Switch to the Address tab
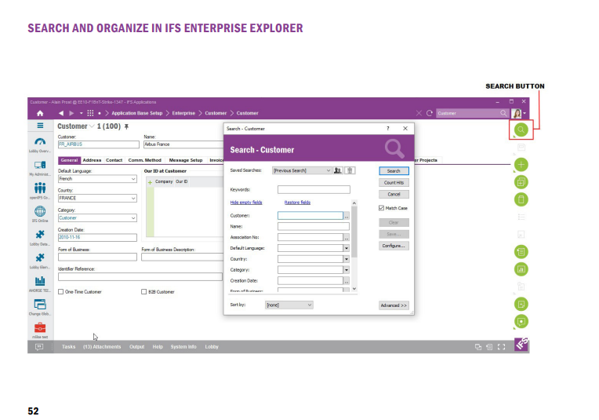 pyautogui.click(x=92, y=160)
